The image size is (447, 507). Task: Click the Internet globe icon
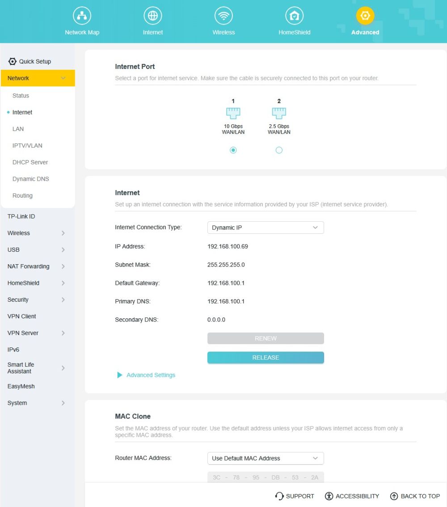tap(153, 16)
